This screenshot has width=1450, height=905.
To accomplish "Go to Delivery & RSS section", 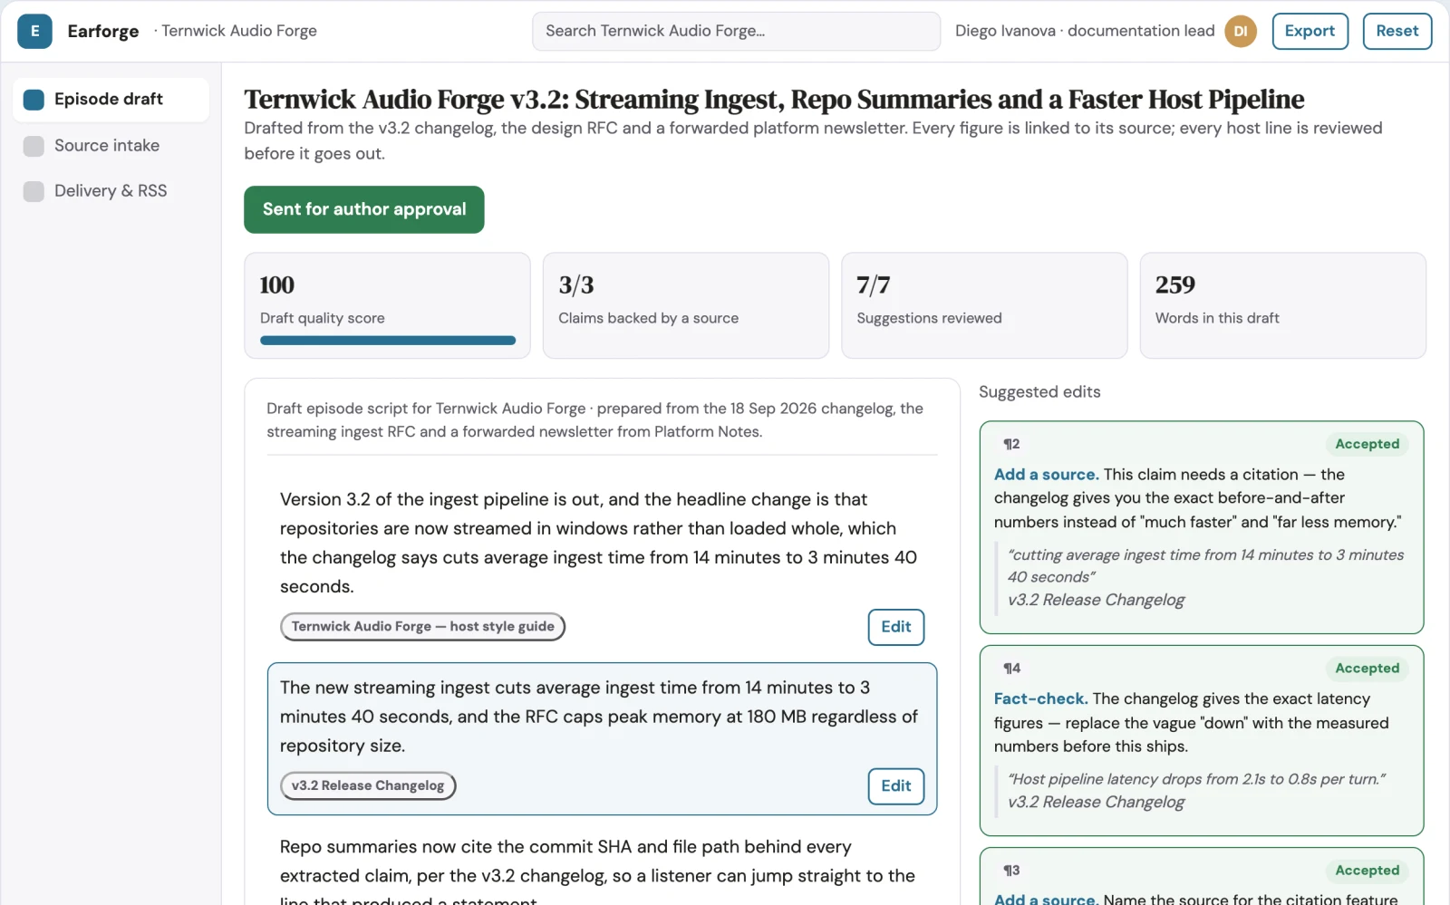I will point(111,191).
